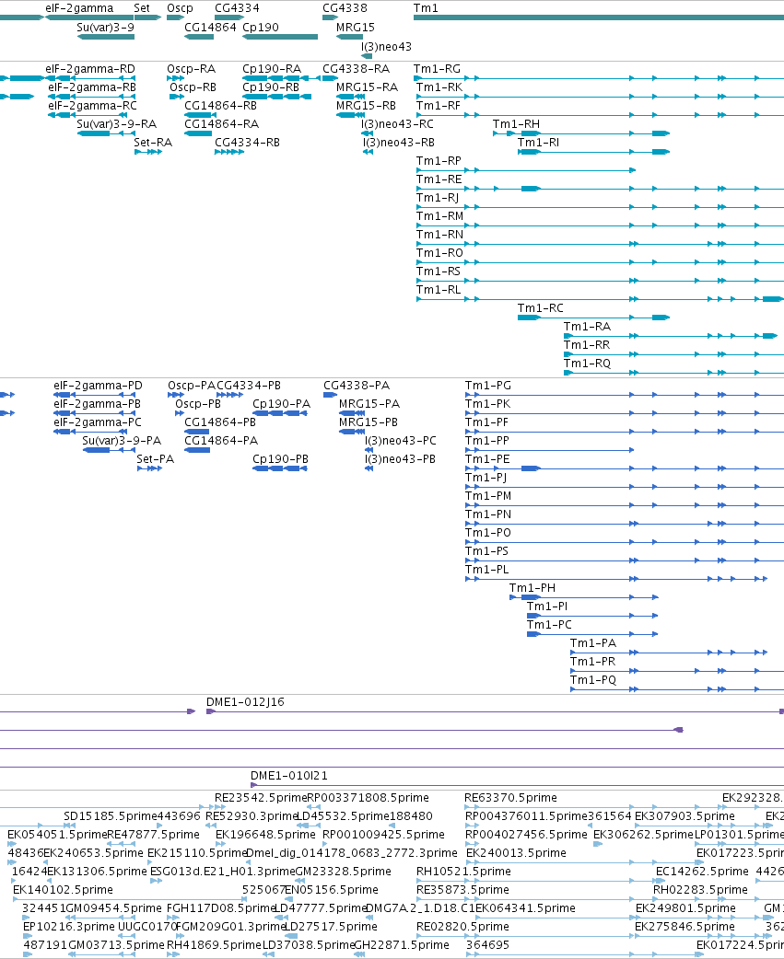Click transcript Su(var)3-9-RA

[x=116, y=124]
